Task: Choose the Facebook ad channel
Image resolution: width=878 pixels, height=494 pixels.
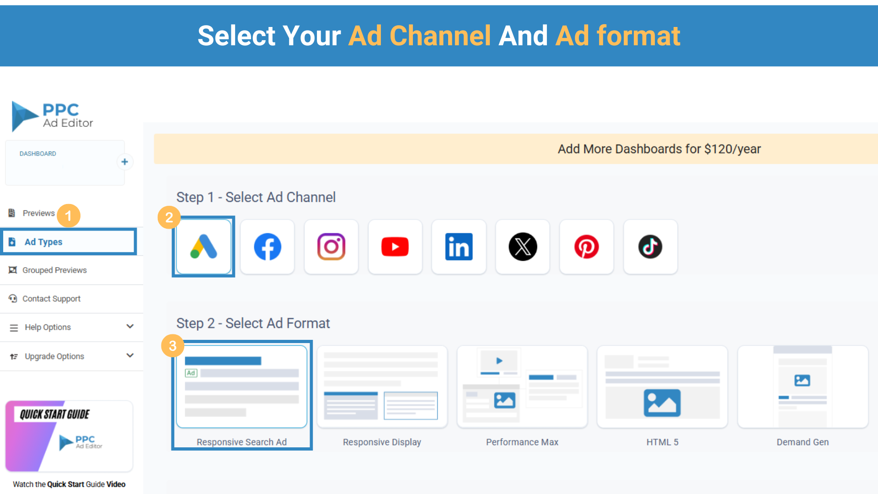Action: click(268, 247)
